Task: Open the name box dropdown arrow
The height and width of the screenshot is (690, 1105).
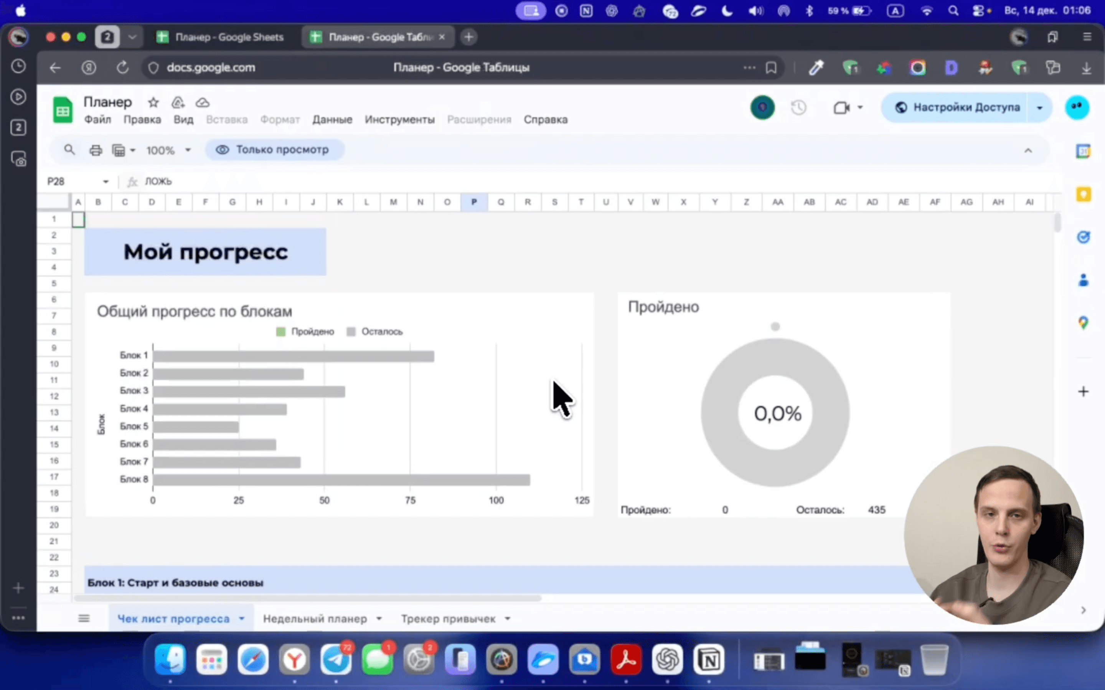Action: click(x=106, y=182)
